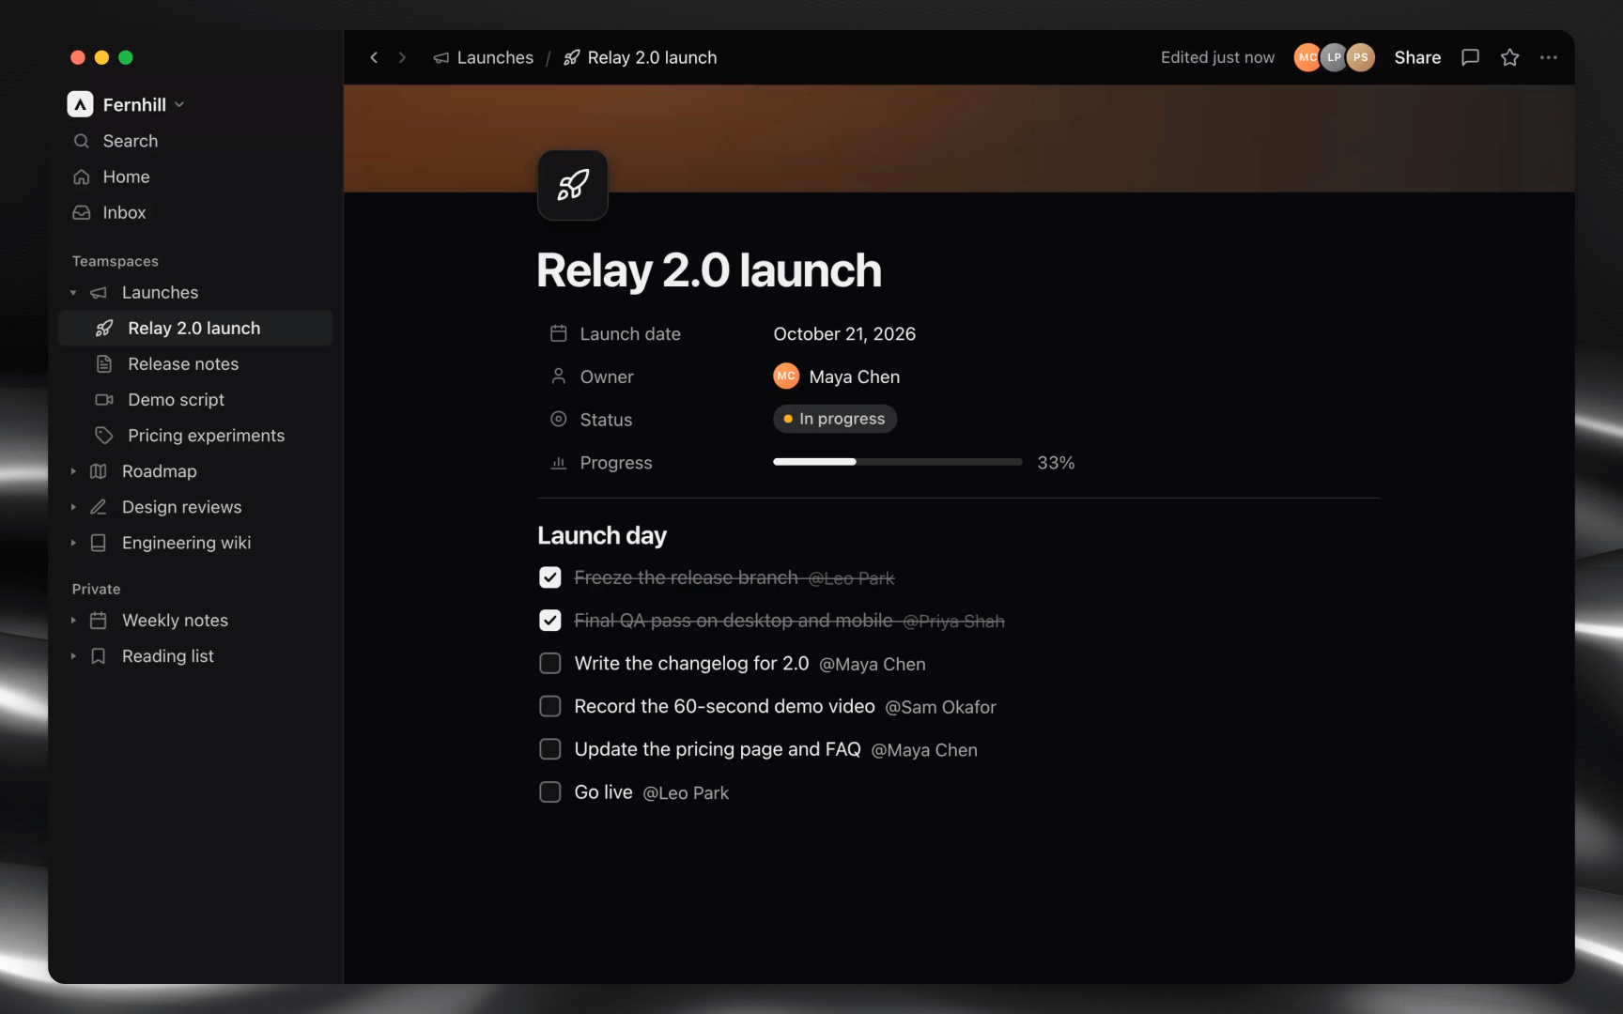Open Release notes page in sidebar
This screenshot has width=1623, height=1014.
(195, 363)
